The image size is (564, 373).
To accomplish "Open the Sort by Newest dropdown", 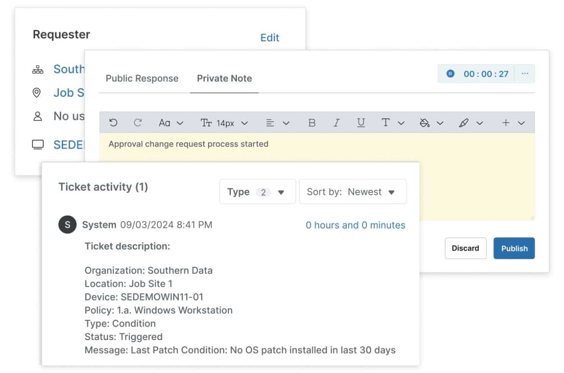I will click(x=353, y=192).
